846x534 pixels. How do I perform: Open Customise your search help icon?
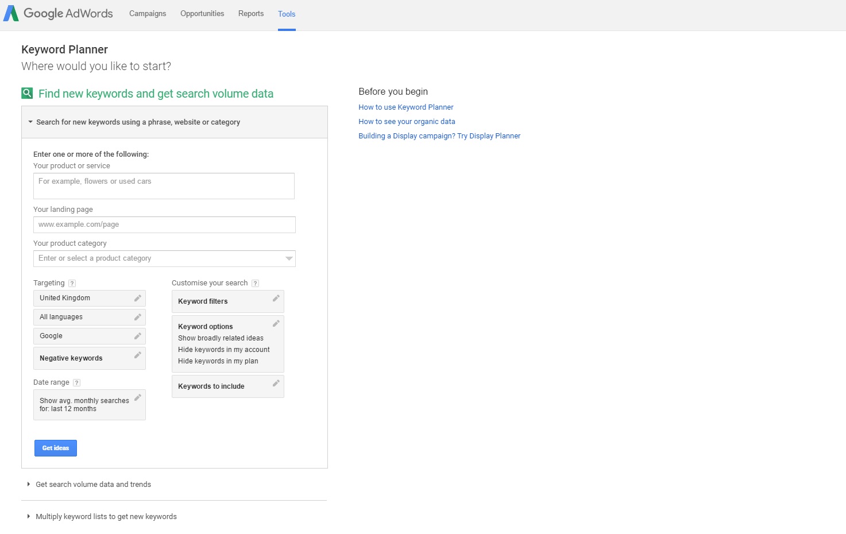tap(255, 283)
